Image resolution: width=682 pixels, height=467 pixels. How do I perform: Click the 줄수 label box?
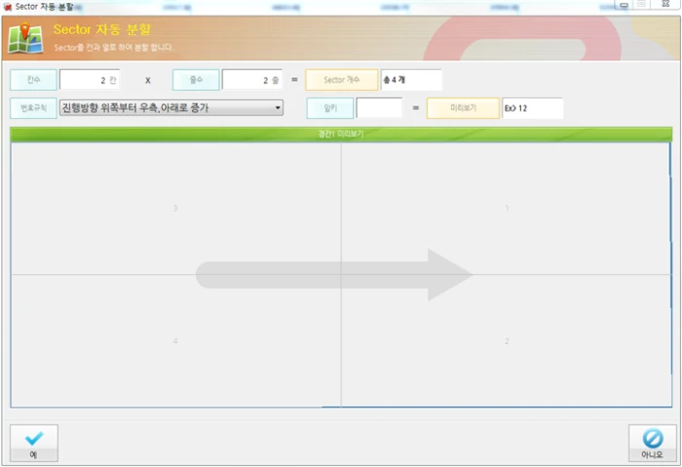click(x=196, y=80)
